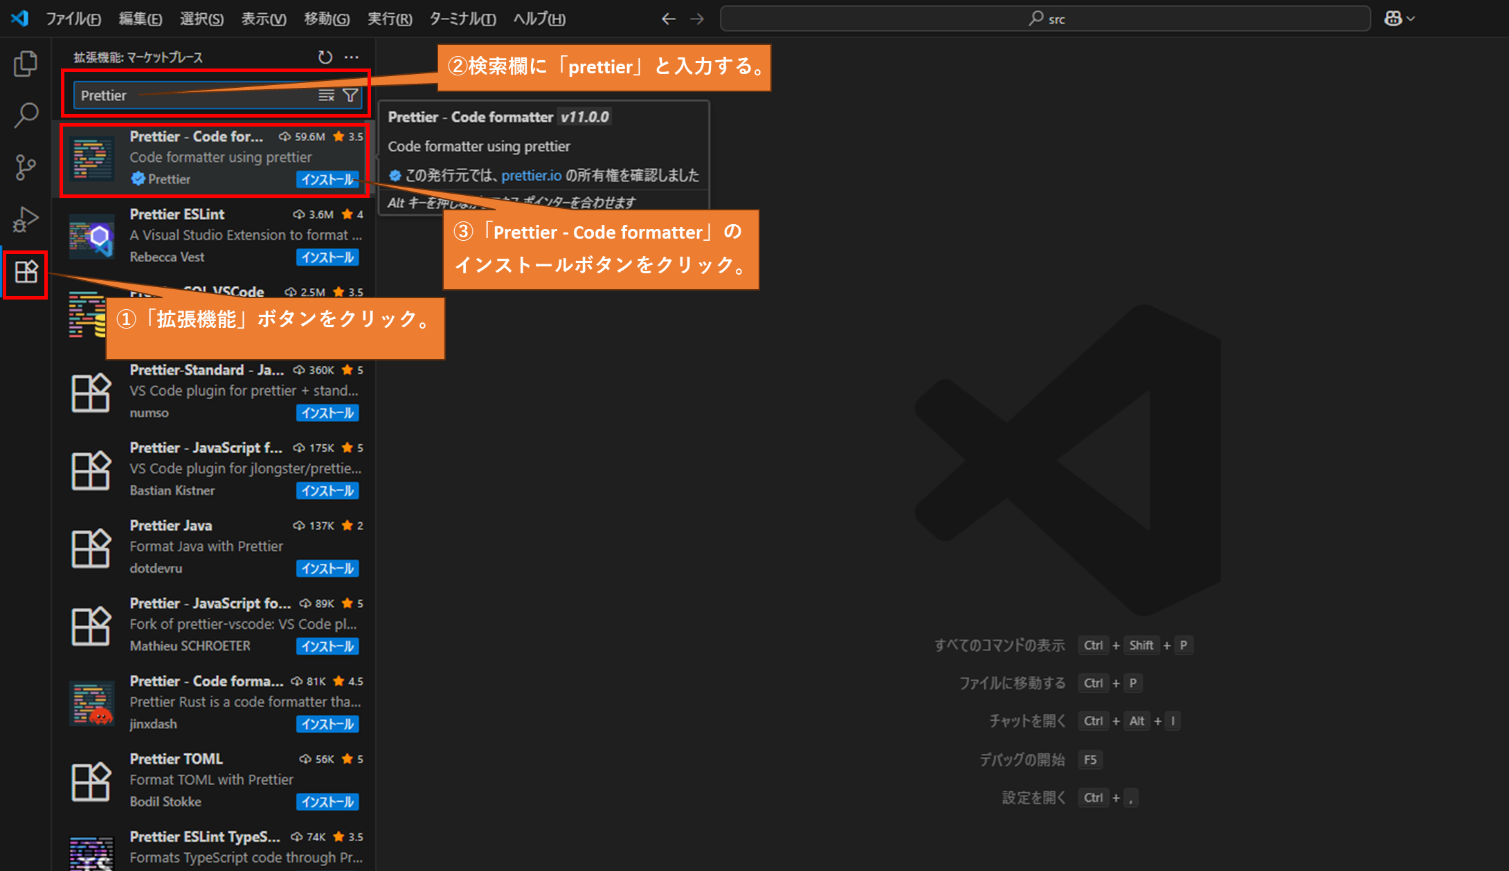The width and height of the screenshot is (1509, 871).
Task: Open the 実行(R) menu
Action: (x=390, y=19)
